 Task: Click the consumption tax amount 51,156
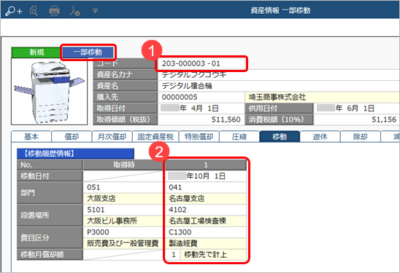tap(356, 119)
